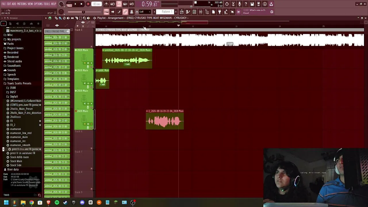Select the pink 19-23-04 audio clip
This screenshot has width=368, height=207.
[165, 119]
